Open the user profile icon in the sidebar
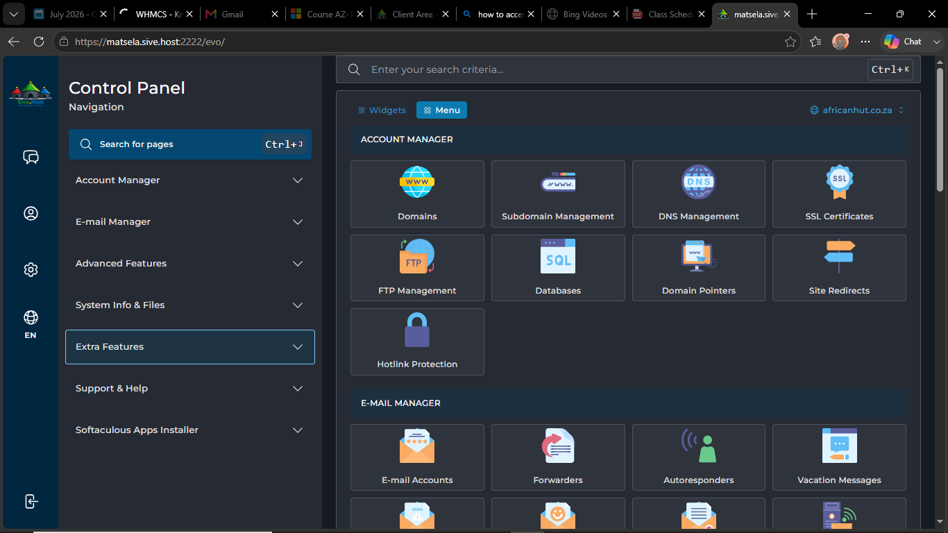948x533 pixels. click(31, 213)
